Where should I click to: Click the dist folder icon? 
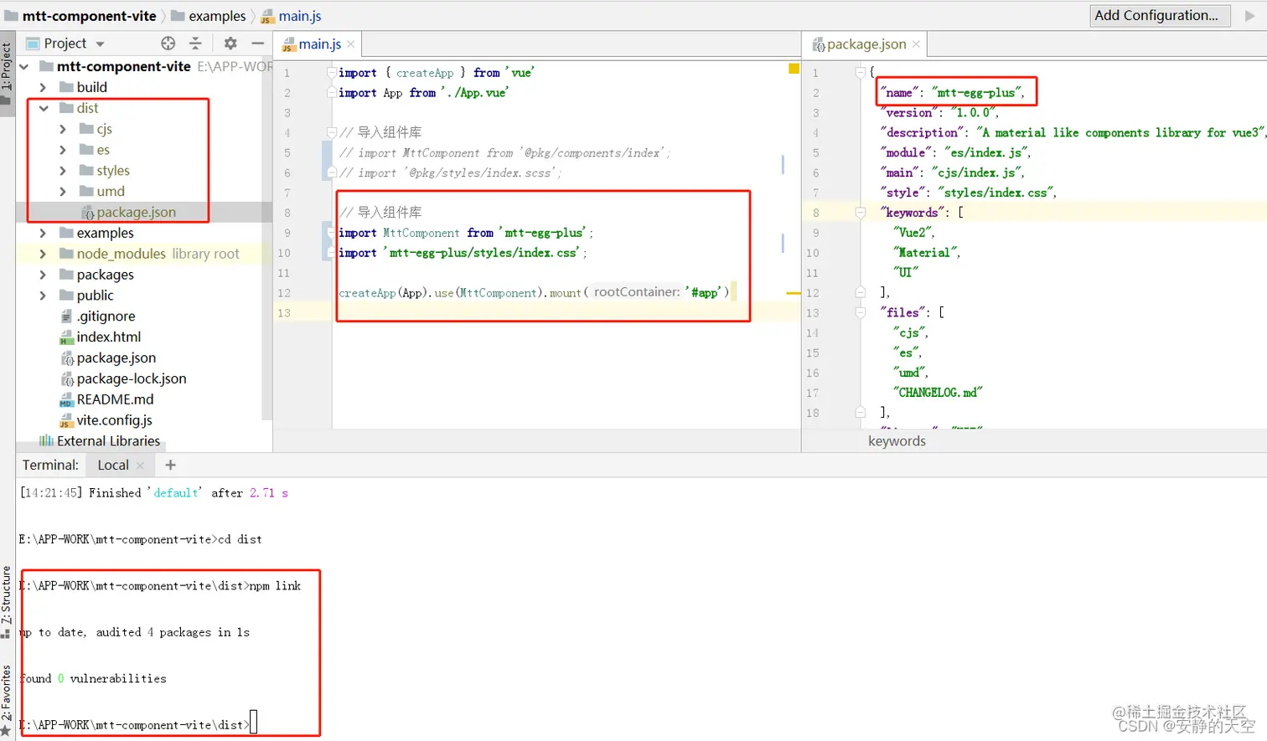tap(67, 108)
